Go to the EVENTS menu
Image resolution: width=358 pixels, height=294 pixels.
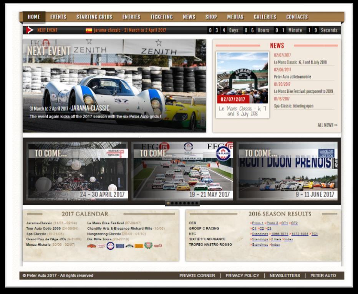tap(58, 17)
